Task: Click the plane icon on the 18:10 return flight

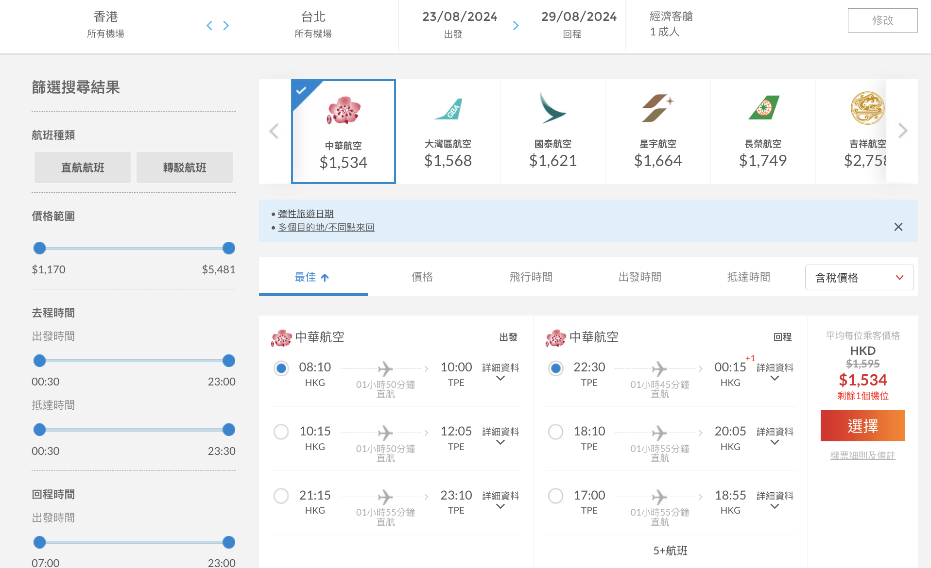Action: [x=659, y=433]
